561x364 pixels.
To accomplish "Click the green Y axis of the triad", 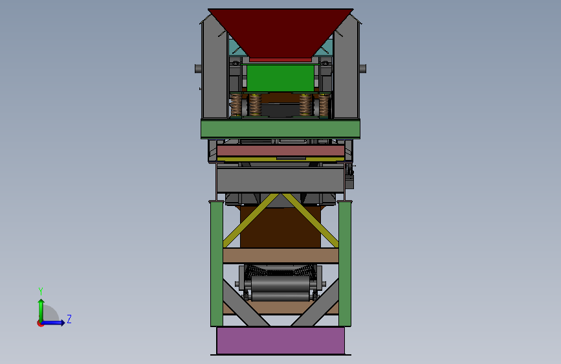I will click(41, 310).
